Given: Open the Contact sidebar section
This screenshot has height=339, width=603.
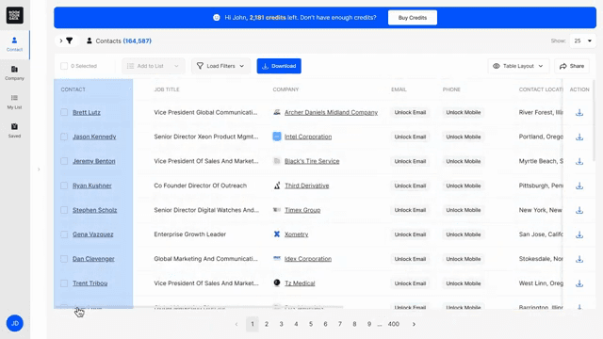Looking at the screenshot, I should coord(15,44).
